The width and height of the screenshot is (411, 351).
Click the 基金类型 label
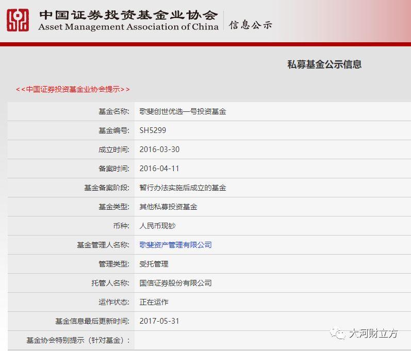[x=114, y=207]
